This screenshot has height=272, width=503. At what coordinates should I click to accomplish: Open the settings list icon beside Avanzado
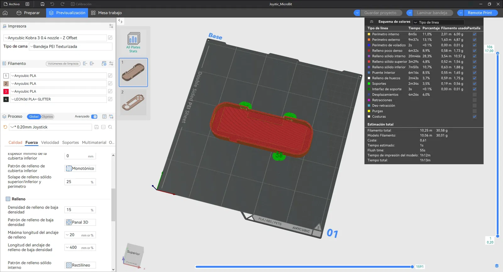[x=104, y=117]
